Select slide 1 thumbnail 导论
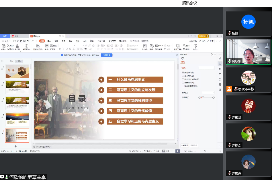 coord(17,71)
